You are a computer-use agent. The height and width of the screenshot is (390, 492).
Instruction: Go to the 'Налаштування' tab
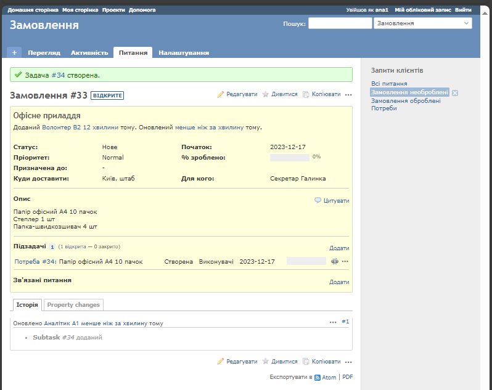click(184, 53)
